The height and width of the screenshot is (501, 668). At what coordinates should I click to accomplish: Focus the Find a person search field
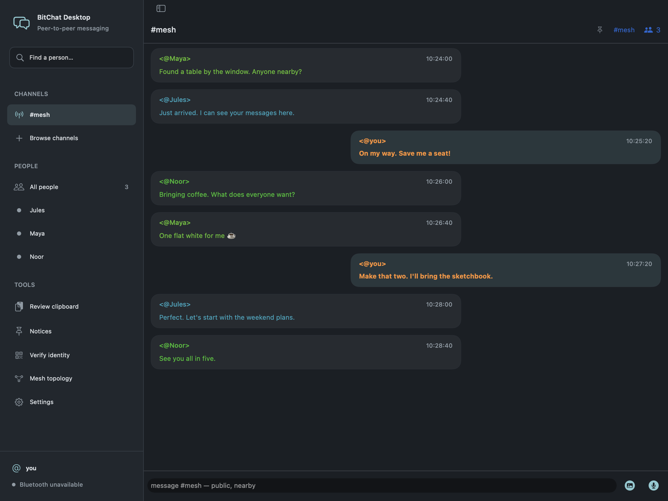click(72, 57)
